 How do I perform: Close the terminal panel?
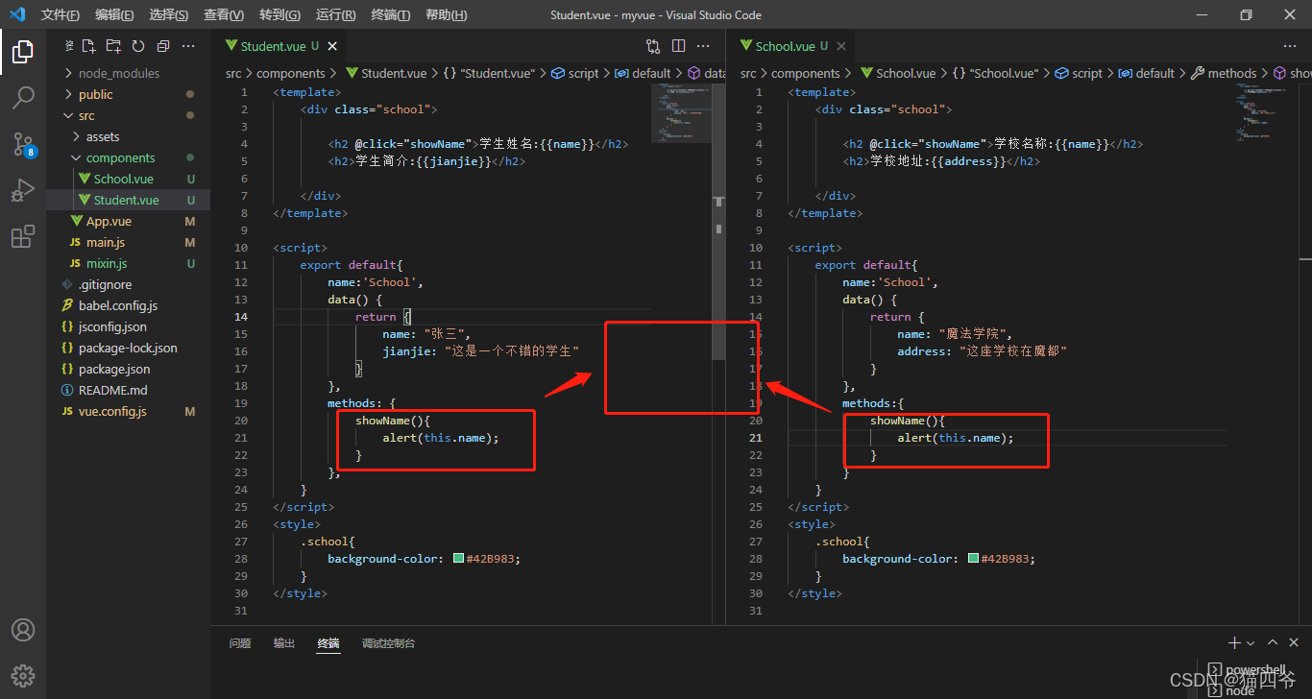pyautogui.click(x=1295, y=642)
